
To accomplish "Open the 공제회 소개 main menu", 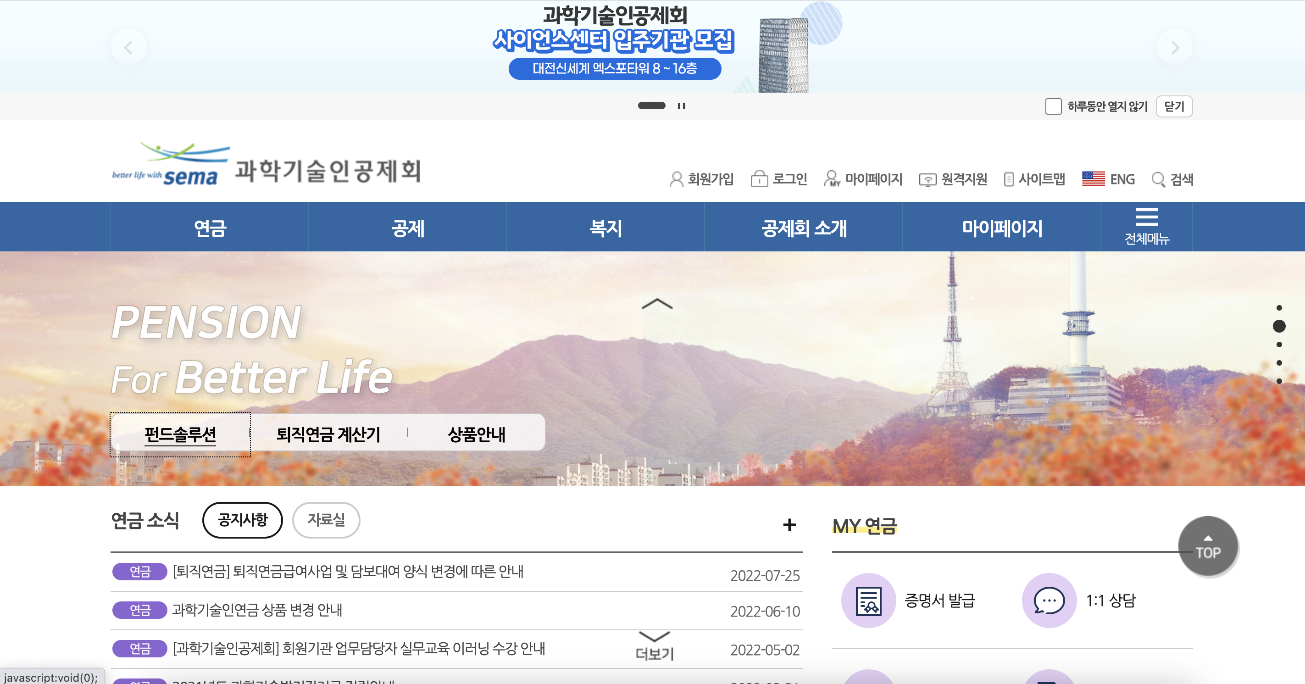I will pos(804,228).
